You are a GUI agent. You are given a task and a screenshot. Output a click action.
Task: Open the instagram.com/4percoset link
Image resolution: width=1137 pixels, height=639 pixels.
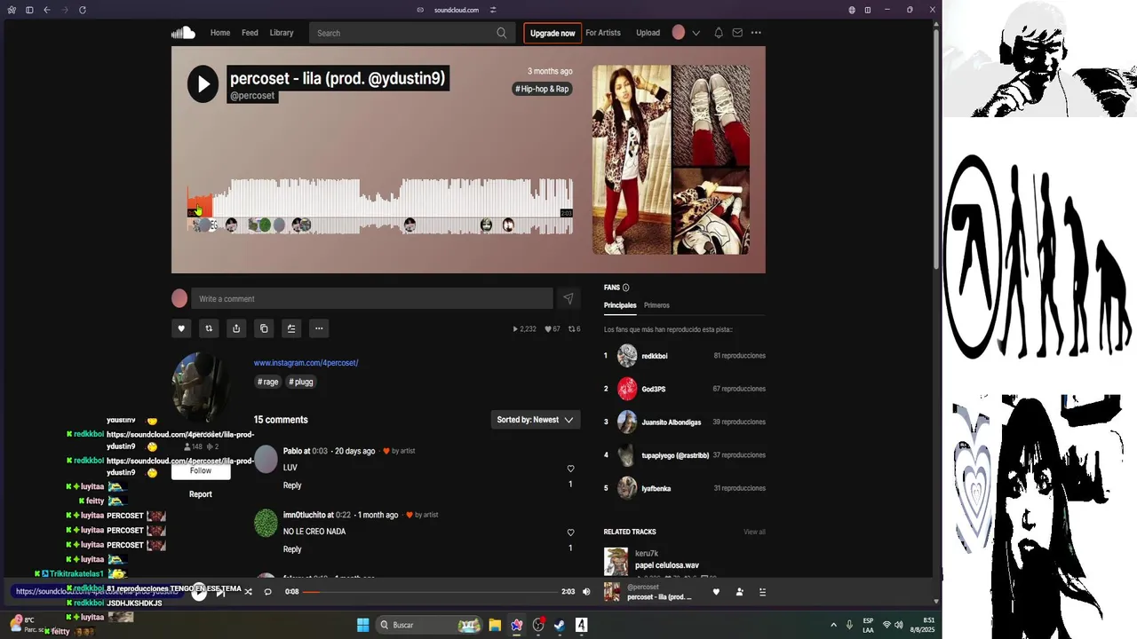(x=306, y=363)
